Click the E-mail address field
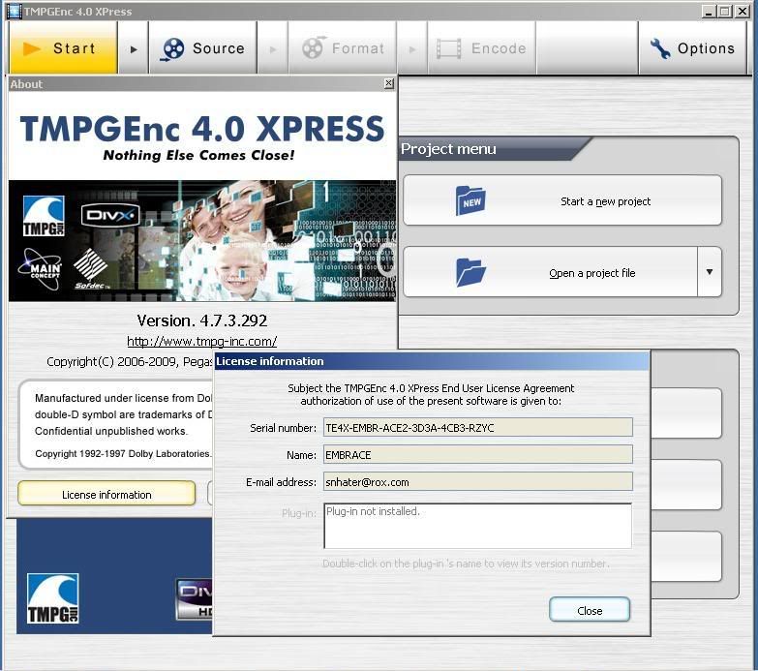Viewport: 758px width, 671px height. 477,481
